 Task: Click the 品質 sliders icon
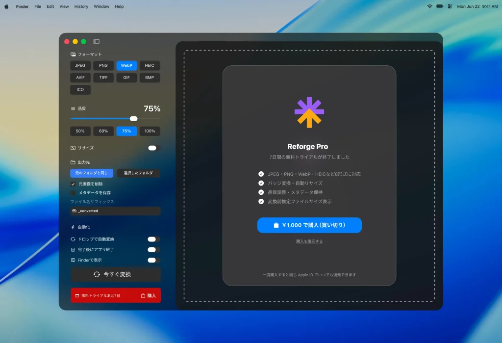(x=73, y=108)
